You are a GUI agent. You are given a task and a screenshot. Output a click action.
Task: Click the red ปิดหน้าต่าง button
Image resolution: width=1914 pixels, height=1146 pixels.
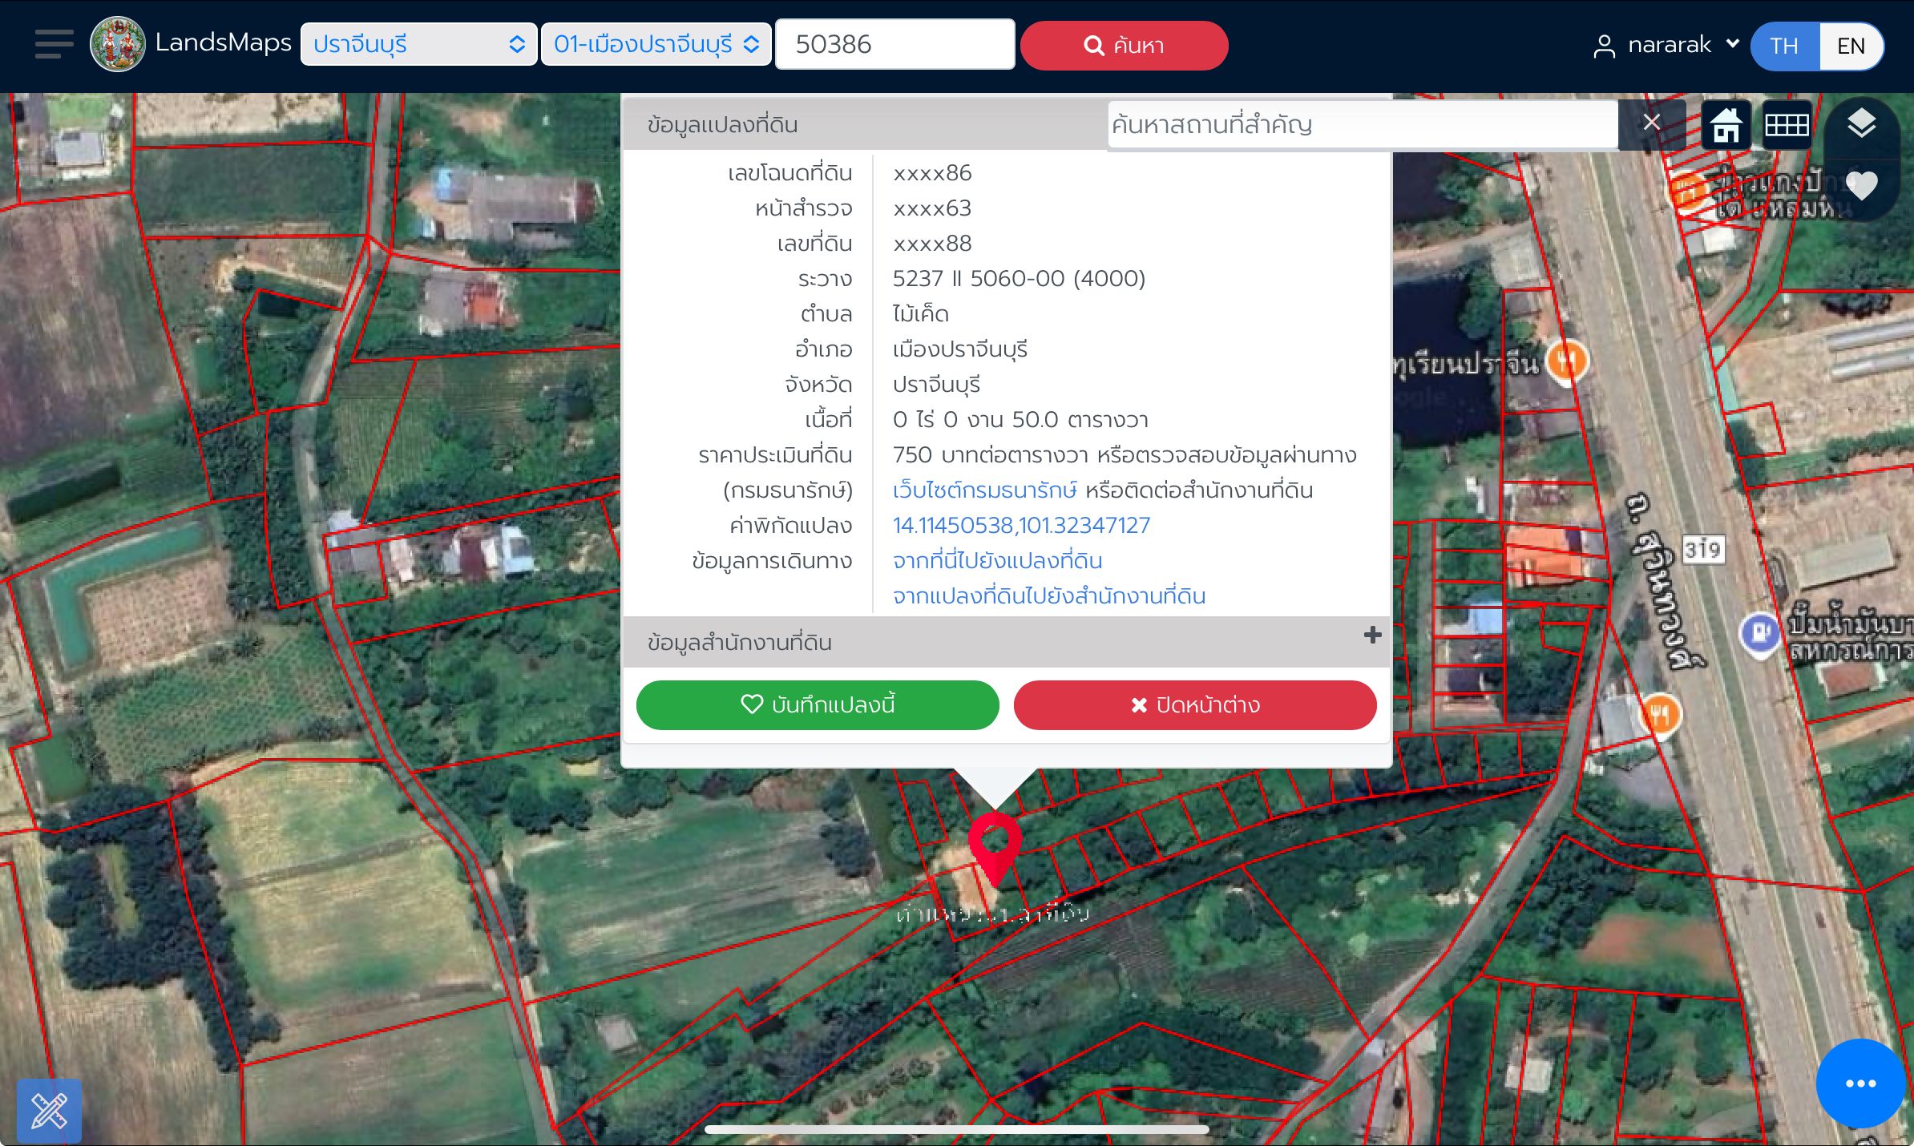point(1195,704)
